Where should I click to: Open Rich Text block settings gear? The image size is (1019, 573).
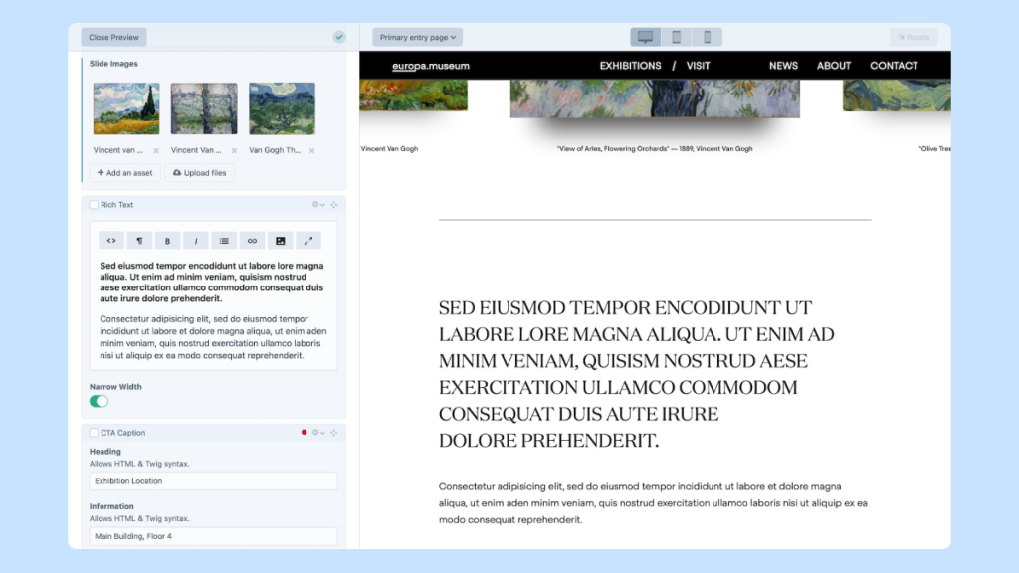tap(317, 205)
